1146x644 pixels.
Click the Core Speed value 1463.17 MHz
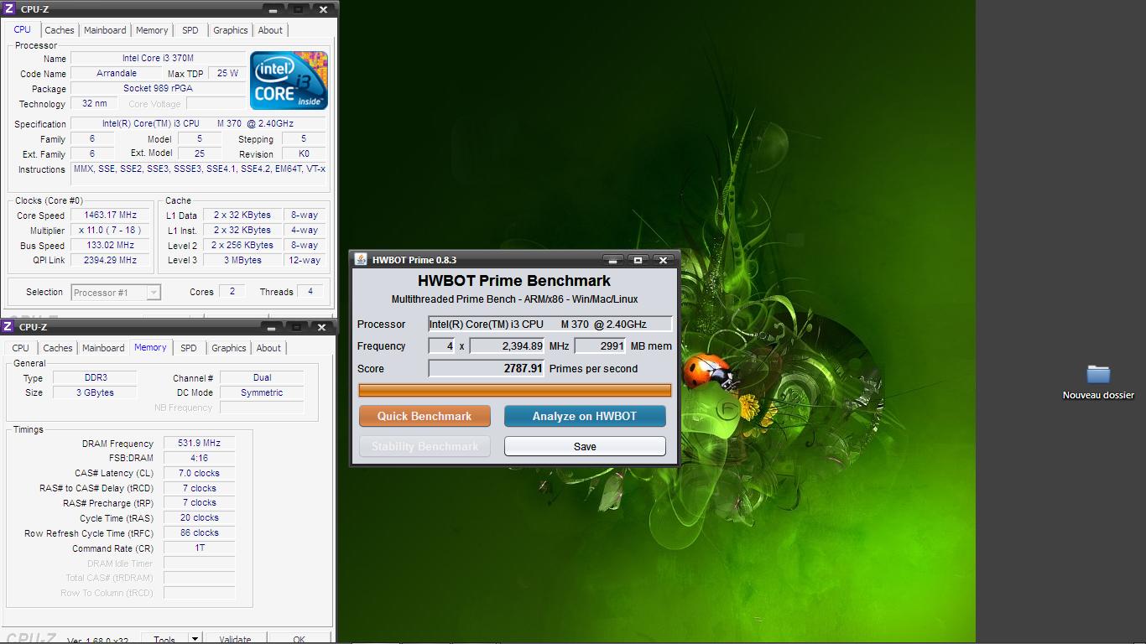[110, 215]
